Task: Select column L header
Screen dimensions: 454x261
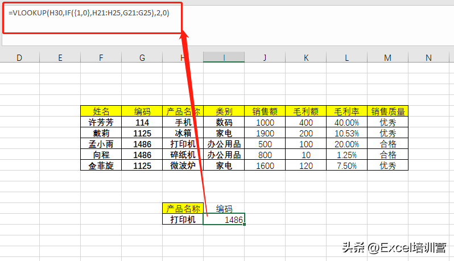Action: [346, 57]
